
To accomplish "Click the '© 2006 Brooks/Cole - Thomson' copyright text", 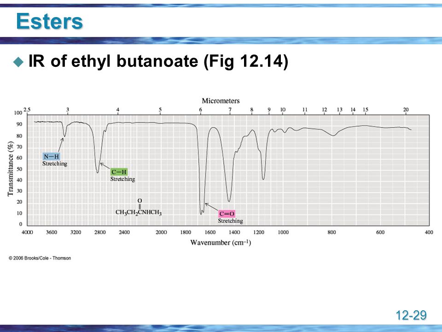I will pos(40,258).
